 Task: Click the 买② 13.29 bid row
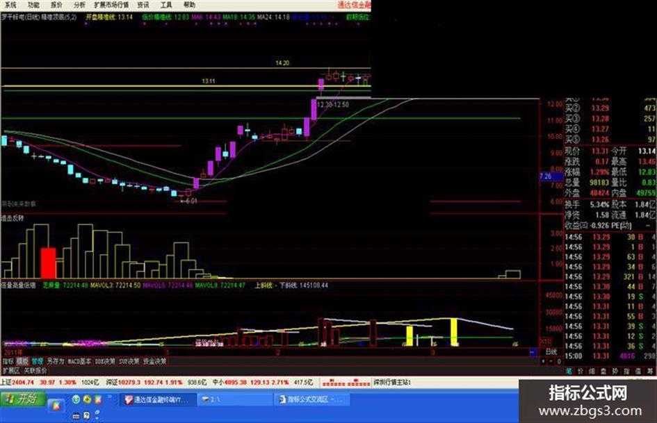point(610,108)
